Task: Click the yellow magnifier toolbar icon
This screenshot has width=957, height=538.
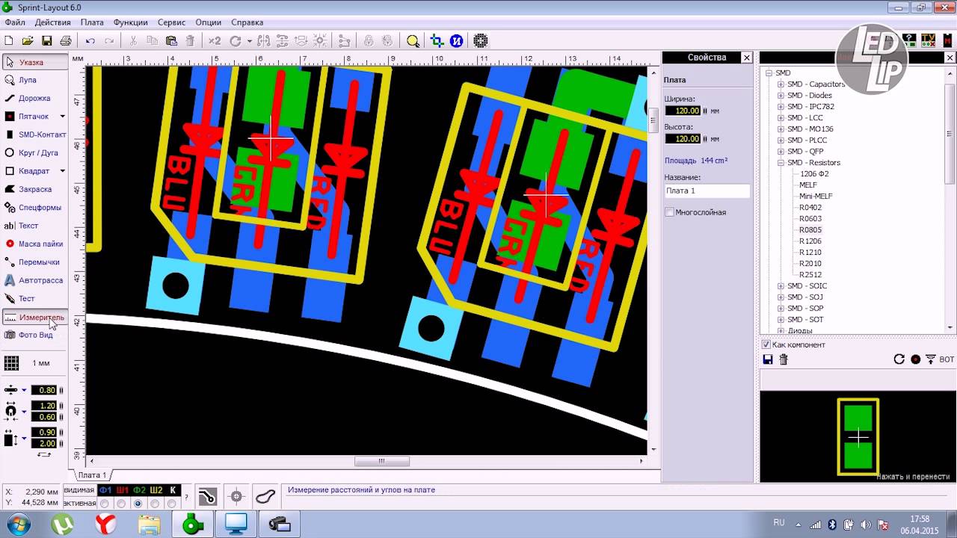Action: point(413,41)
